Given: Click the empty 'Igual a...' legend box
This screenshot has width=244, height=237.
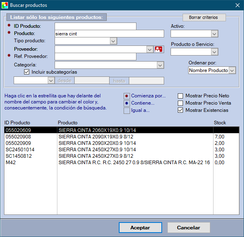Looking at the screenshot, I should [127, 111].
